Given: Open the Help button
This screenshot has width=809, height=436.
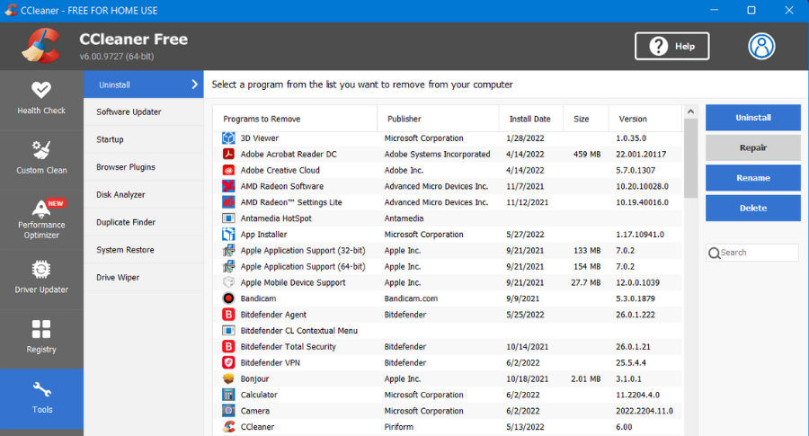Looking at the screenshot, I should click(671, 47).
